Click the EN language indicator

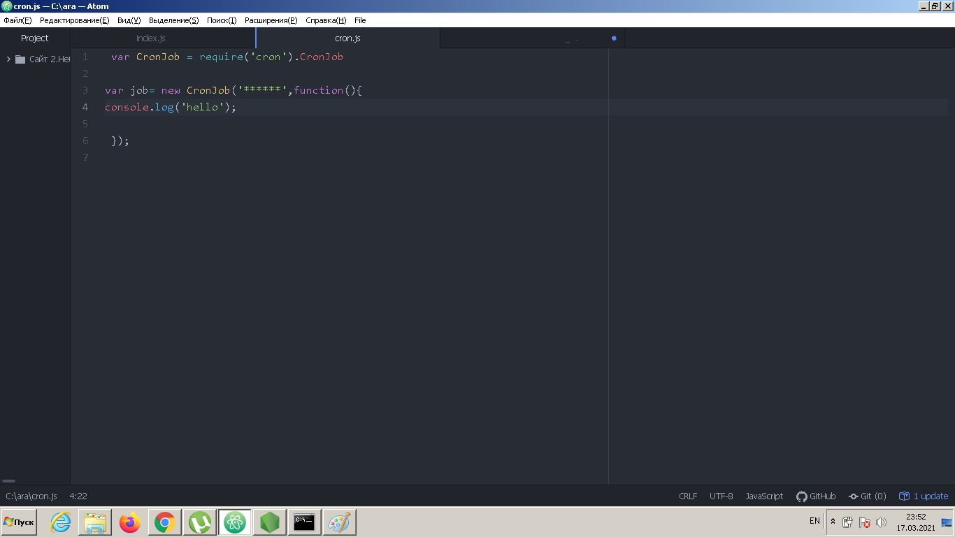pyautogui.click(x=814, y=521)
